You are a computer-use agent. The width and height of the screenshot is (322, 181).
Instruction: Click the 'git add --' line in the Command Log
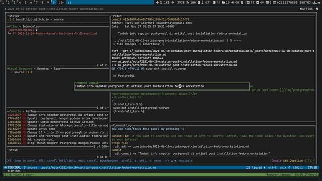(x=182, y=146)
